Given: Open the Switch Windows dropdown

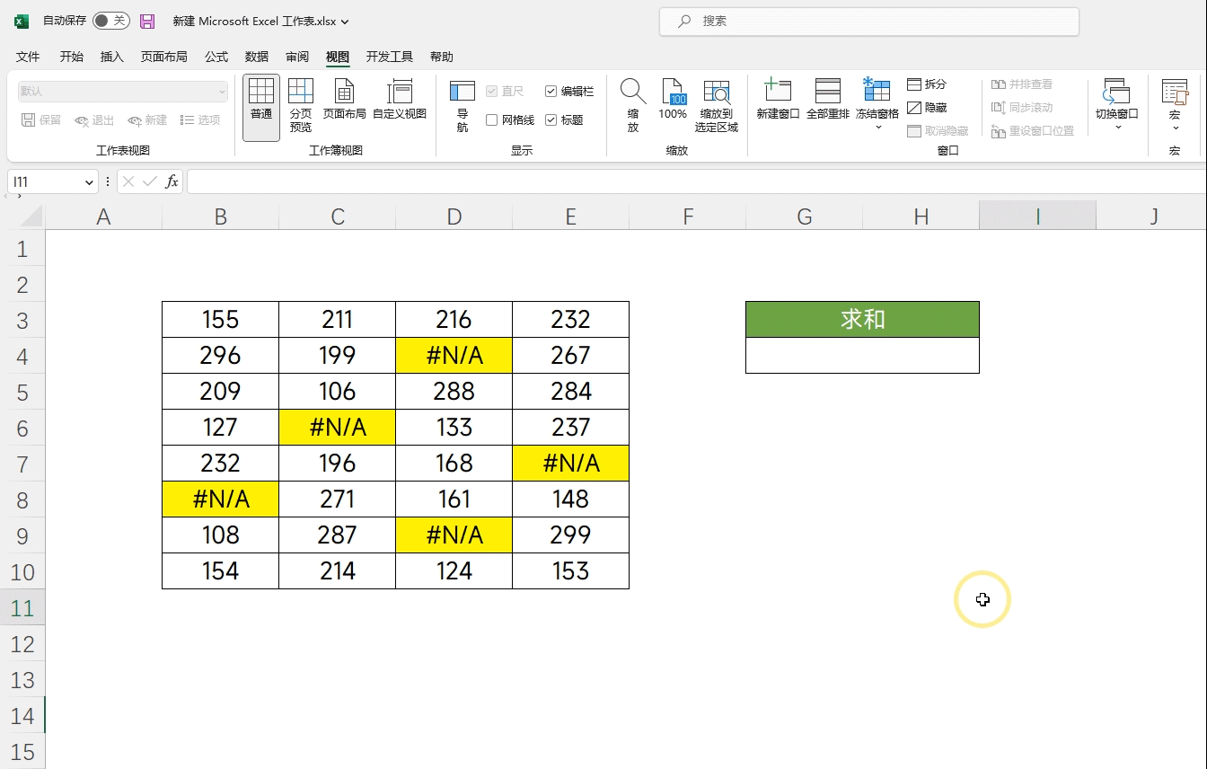Looking at the screenshot, I should tap(1117, 127).
